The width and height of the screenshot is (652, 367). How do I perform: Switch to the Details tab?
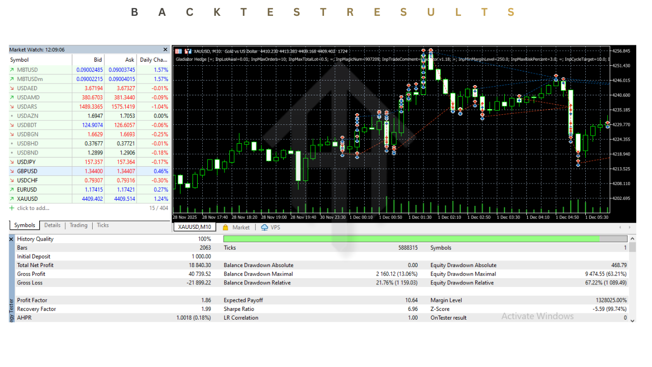(52, 225)
